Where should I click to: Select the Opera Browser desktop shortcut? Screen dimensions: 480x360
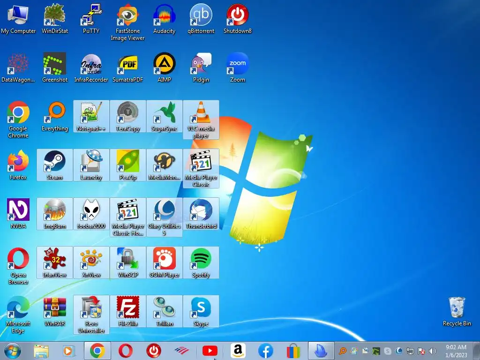pyautogui.click(x=18, y=266)
